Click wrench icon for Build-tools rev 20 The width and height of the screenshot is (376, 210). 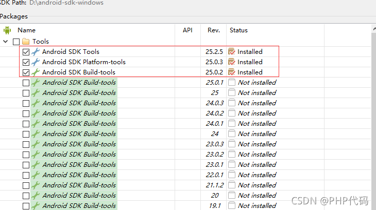tap(36, 196)
